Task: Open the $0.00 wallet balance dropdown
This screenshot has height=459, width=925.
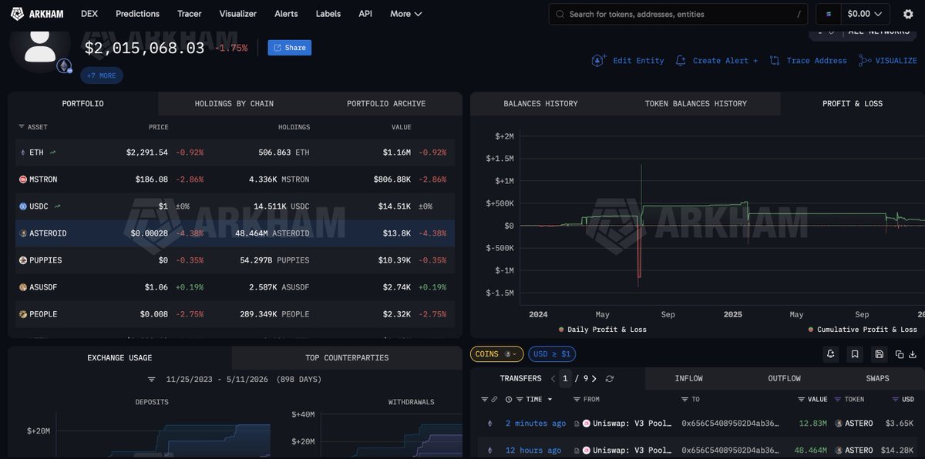Action: [864, 14]
